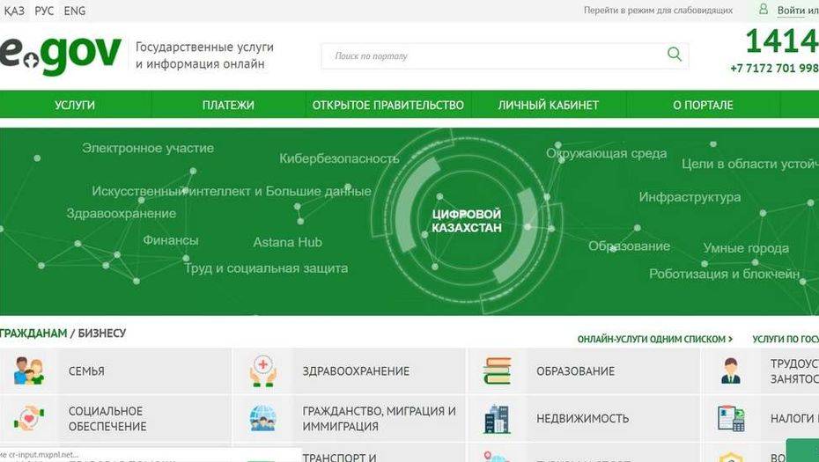Expand the О портале menu
819x462 pixels.
point(703,105)
